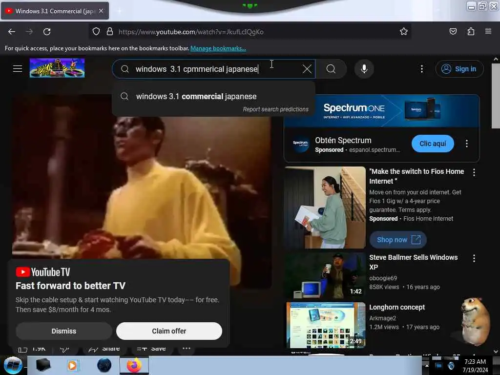Click the Longhorn concept title
Viewport: 500px width, 375px height.
[x=397, y=307]
